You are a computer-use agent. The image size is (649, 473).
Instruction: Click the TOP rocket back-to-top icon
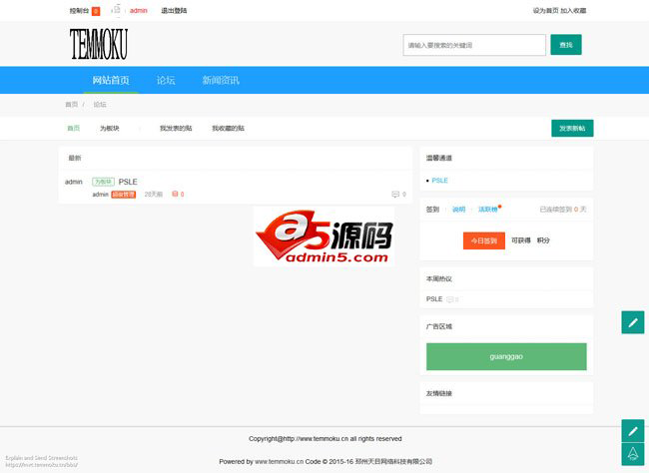tap(632, 454)
